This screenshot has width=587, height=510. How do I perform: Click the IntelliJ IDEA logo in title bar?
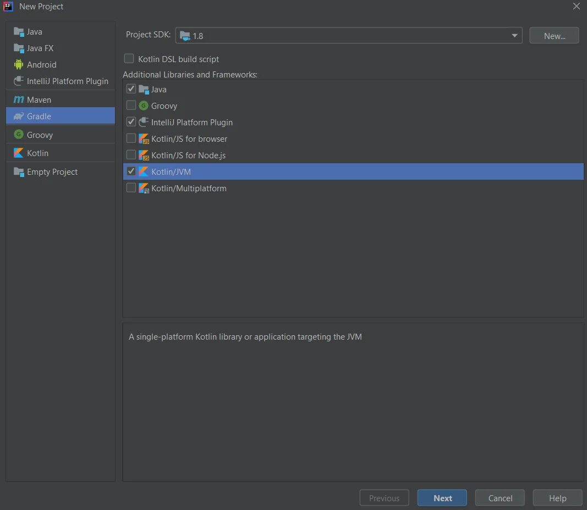8,7
